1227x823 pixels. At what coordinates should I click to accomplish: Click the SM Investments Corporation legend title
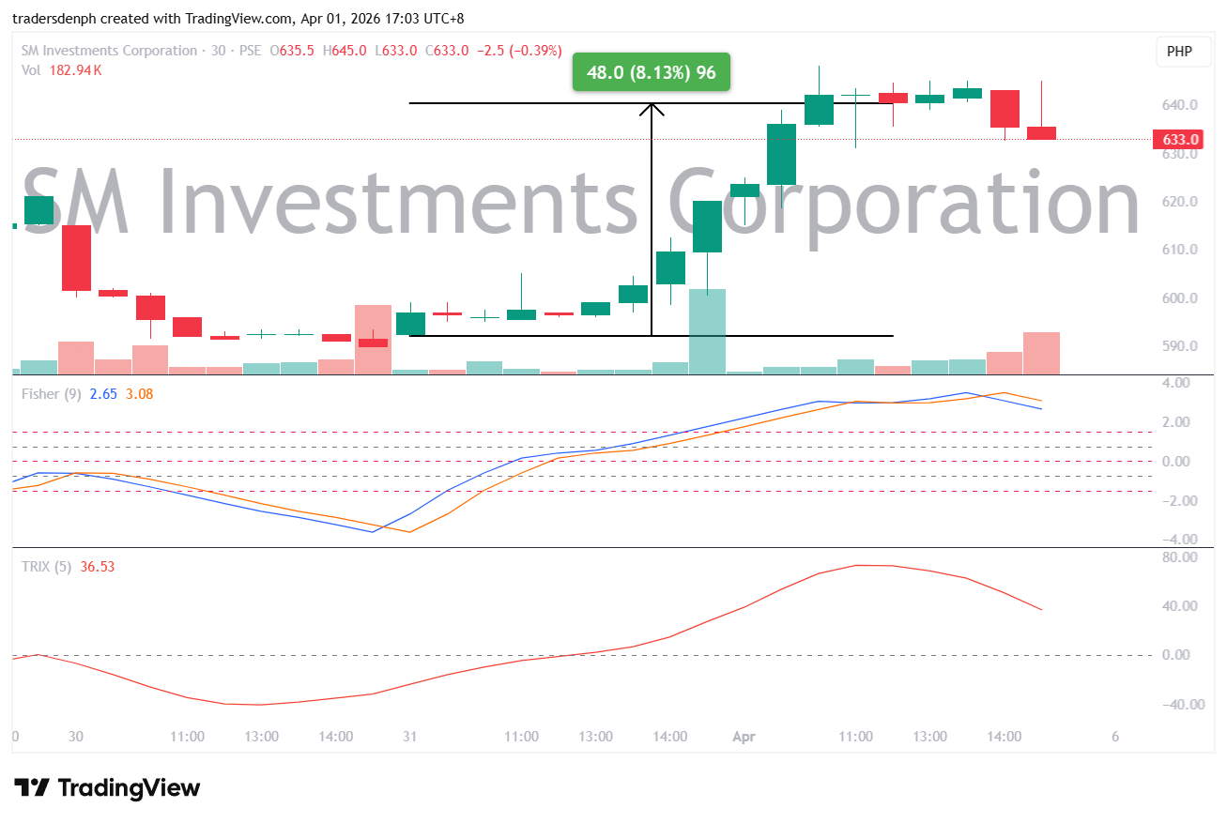pos(110,51)
